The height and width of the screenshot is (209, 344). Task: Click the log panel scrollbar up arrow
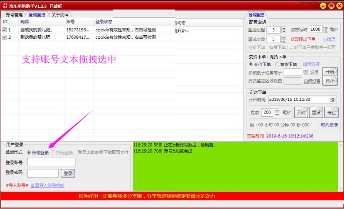tap(341, 145)
